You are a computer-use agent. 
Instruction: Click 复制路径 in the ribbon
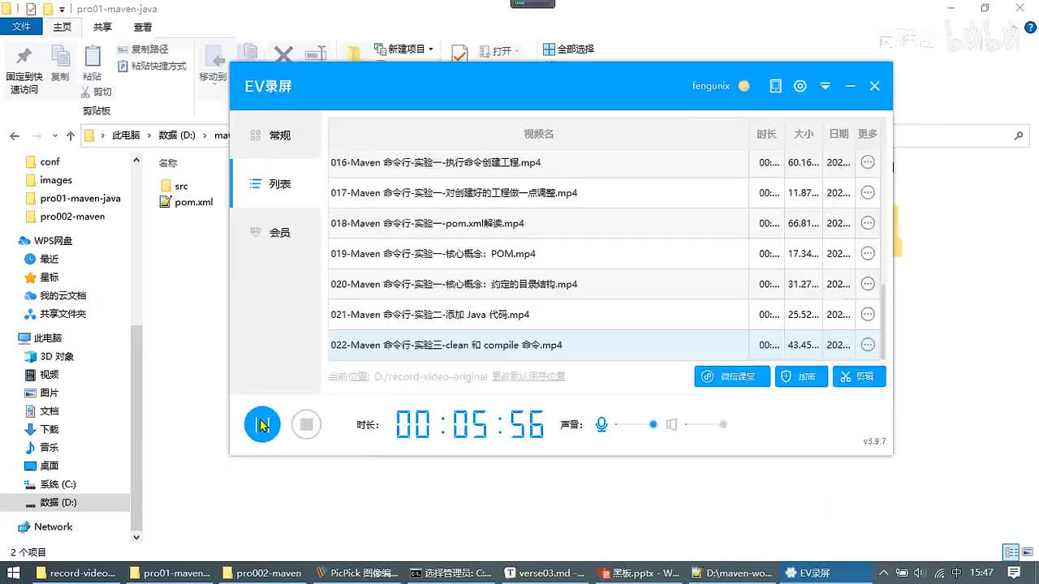click(x=143, y=49)
